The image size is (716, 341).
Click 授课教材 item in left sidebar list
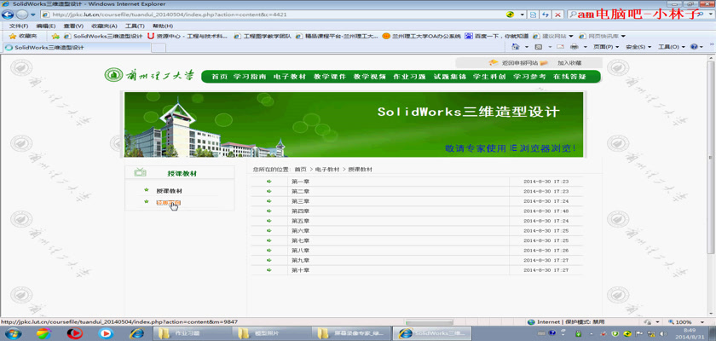tap(169, 191)
